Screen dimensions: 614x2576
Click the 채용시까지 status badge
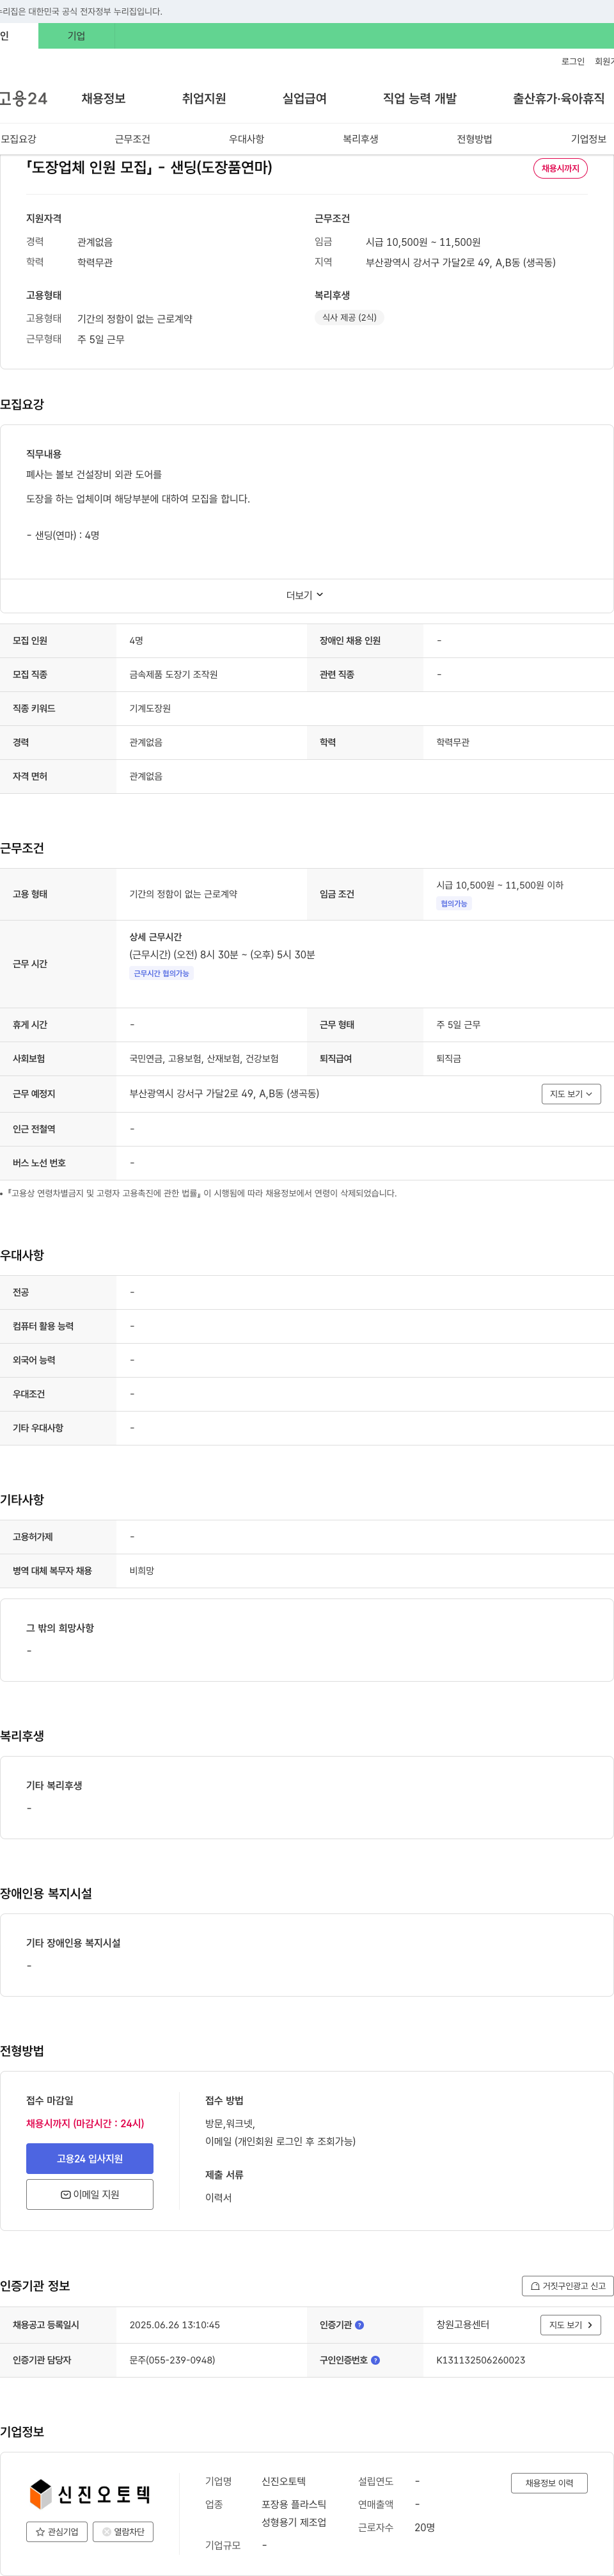[x=560, y=168]
